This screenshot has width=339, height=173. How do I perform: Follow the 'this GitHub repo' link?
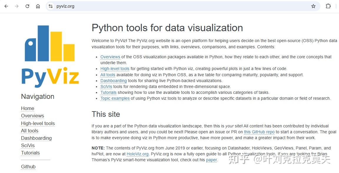coord(259,132)
